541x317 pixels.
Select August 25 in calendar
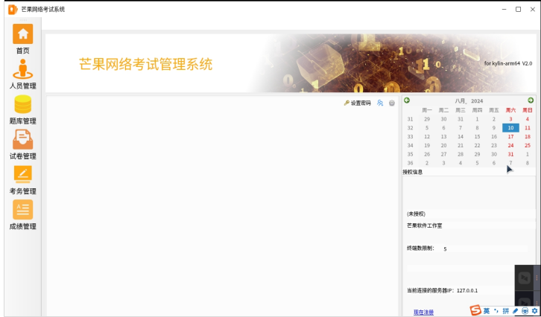528,145
